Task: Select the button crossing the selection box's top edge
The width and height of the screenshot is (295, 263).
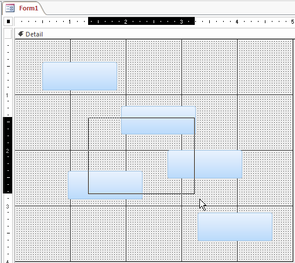Action: (x=158, y=120)
